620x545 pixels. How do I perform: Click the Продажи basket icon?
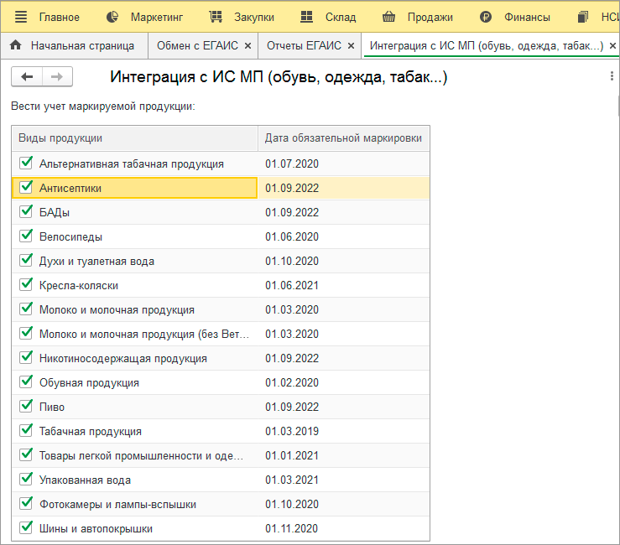(x=388, y=17)
